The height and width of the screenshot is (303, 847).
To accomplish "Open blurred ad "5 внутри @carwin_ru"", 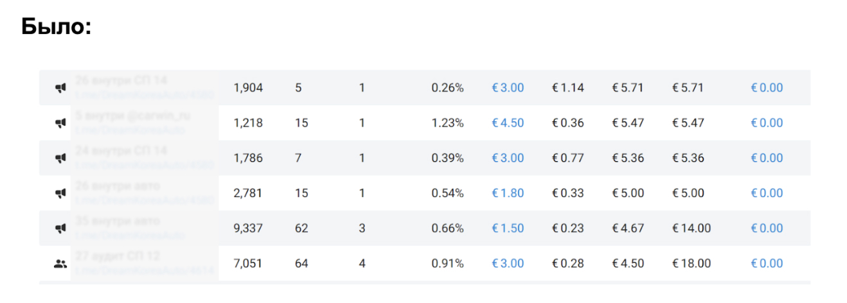I will pos(133,116).
